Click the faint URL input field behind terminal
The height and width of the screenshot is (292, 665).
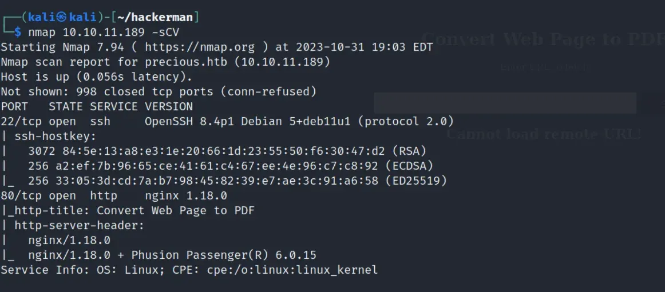[x=505, y=103]
